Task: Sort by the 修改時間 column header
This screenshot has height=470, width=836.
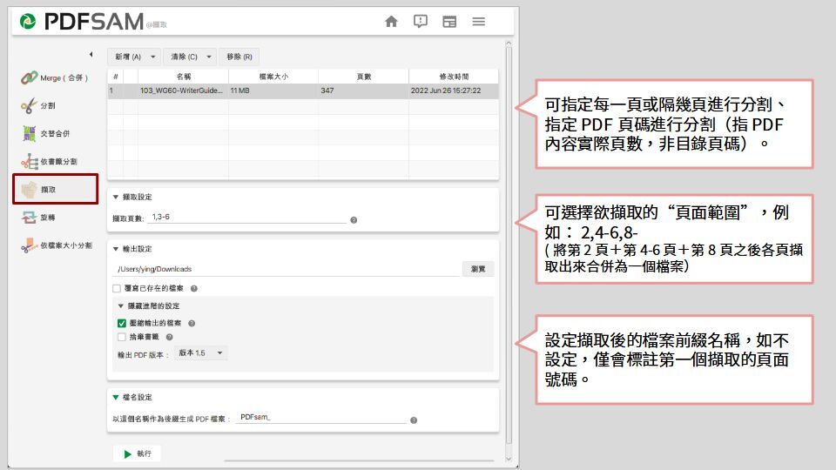Action: 454,77
